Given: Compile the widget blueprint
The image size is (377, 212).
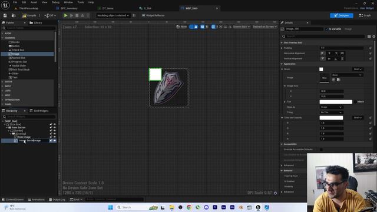Looking at the screenshot, I should (x=29, y=15).
